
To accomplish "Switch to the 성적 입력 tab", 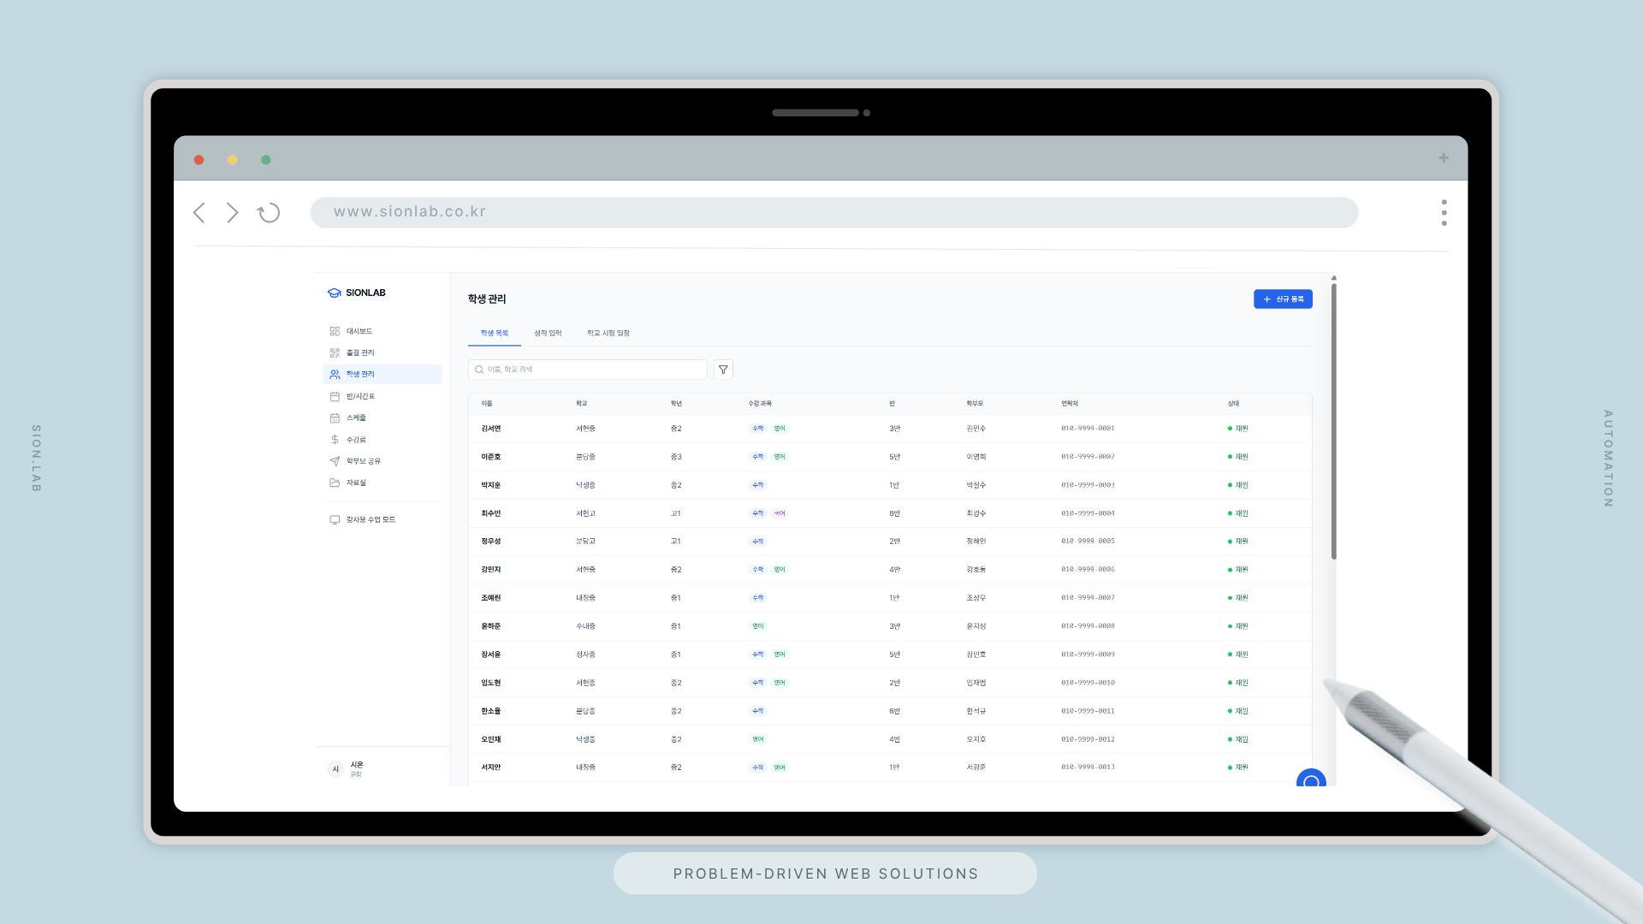I will (548, 333).
